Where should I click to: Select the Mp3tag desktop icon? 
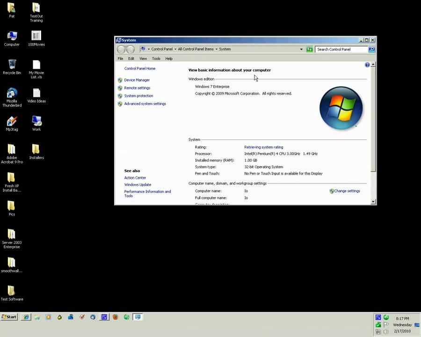(12, 124)
